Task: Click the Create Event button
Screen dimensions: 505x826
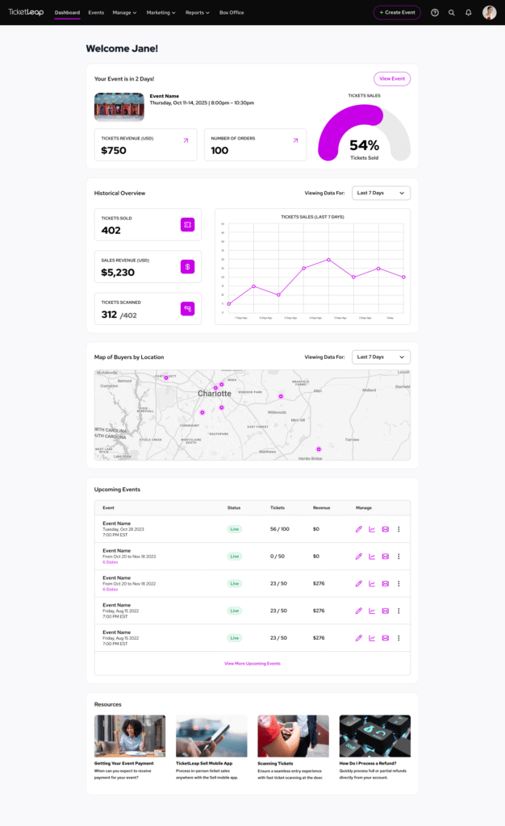Action: point(397,13)
